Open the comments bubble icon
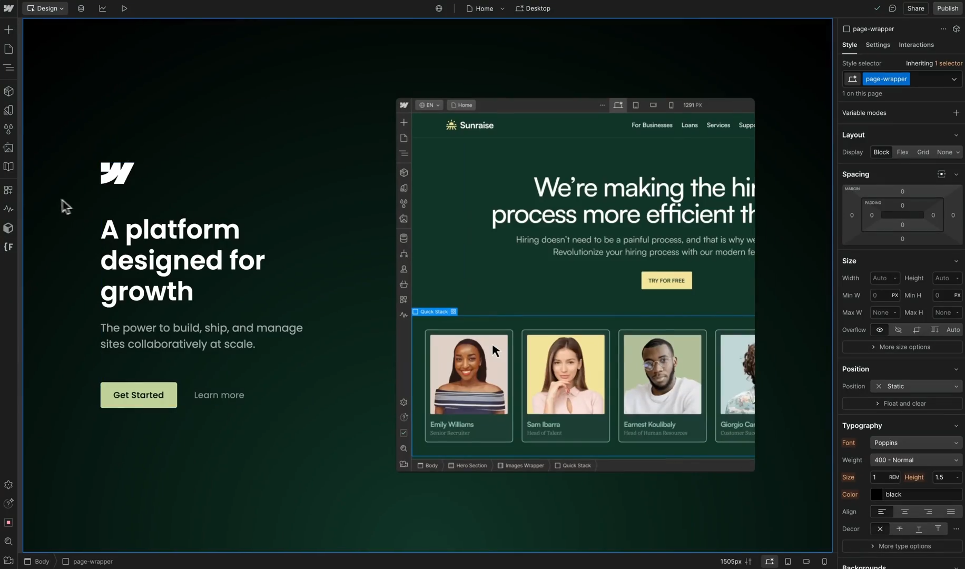Viewport: 965px width, 569px height. 892,8
